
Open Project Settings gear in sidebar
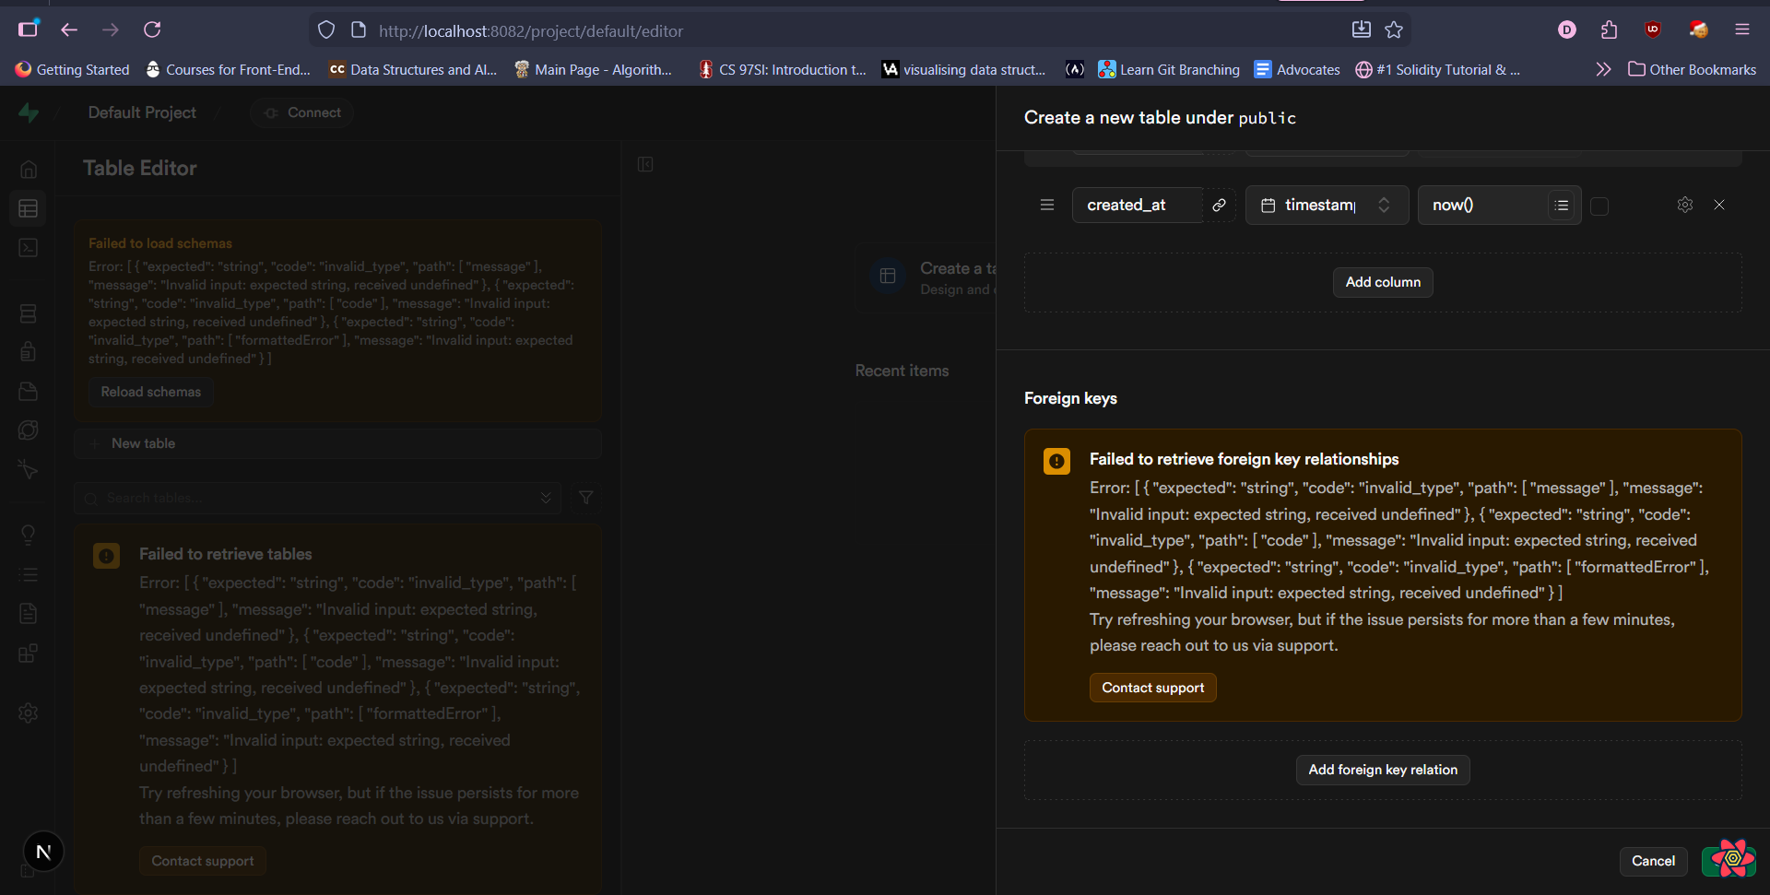[x=29, y=712]
